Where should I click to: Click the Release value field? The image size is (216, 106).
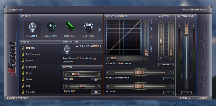tap(168, 92)
